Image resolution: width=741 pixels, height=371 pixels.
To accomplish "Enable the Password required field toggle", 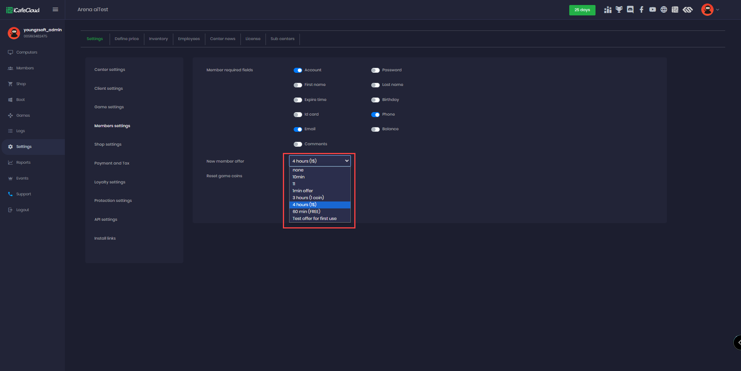I will click(375, 70).
